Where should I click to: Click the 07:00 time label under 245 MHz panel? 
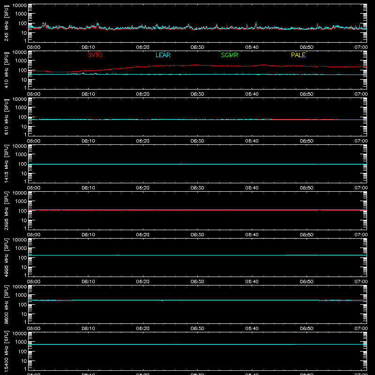361,47
